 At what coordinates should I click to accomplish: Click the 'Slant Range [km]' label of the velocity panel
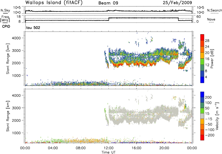point(8,116)
